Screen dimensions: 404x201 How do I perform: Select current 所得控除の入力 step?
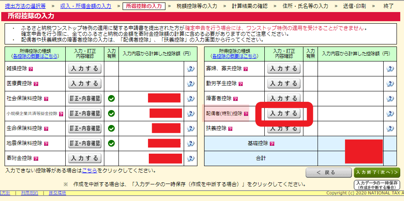pos(144,6)
